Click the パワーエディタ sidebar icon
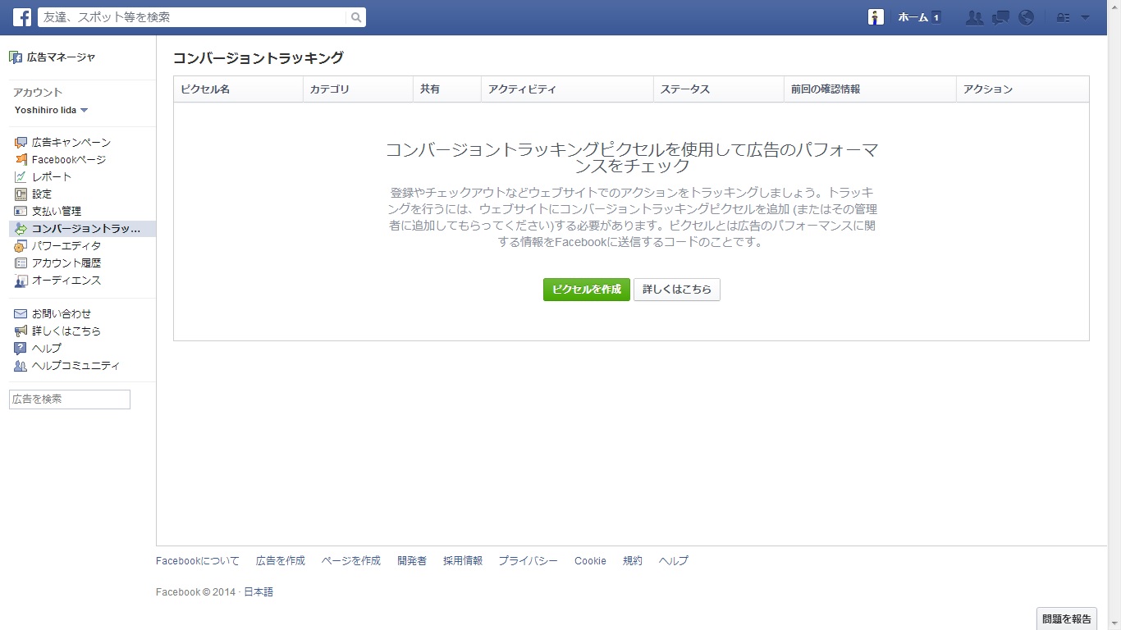 (x=21, y=246)
